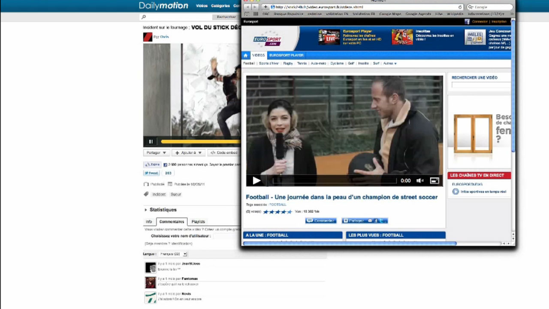Click the Code embed button

click(x=224, y=153)
